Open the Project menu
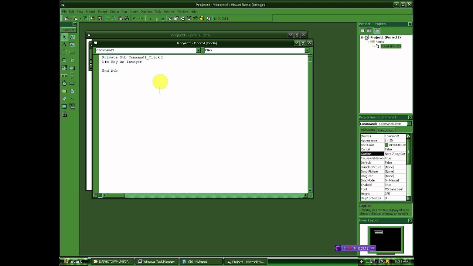 [x=90, y=12]
